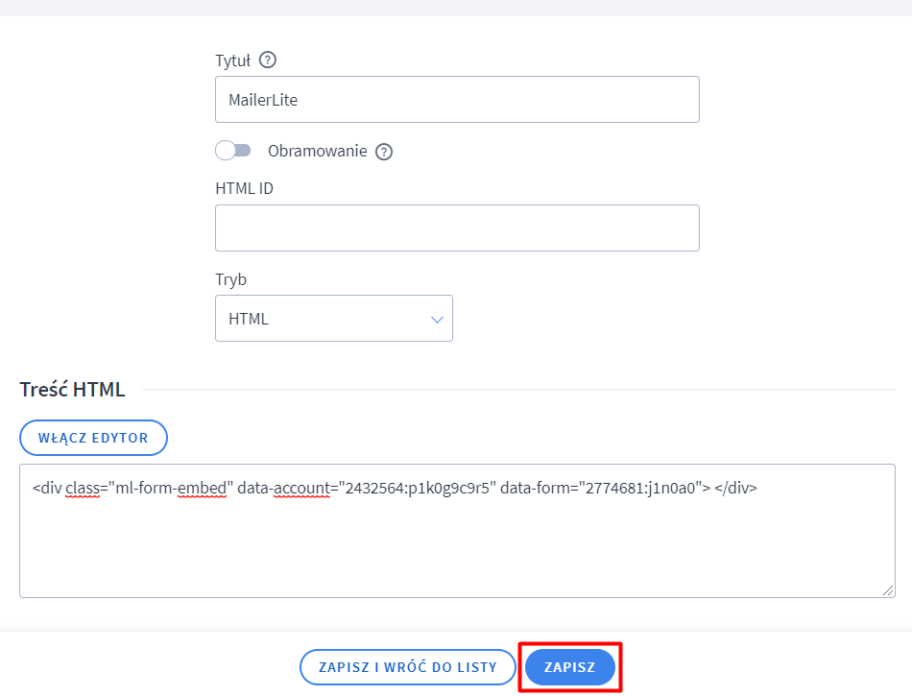
Task: Turn off the border toggle left of Obramowanie
Action: pos(233,150)
